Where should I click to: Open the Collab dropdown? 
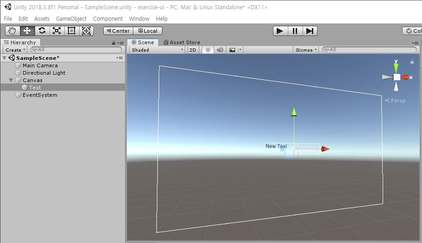click(412, 31)
